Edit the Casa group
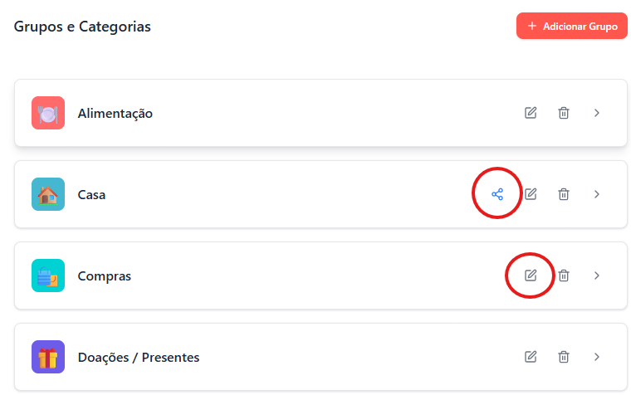This screenshot has width=631, height=395. pyautogui.click(x=531, y=194)
